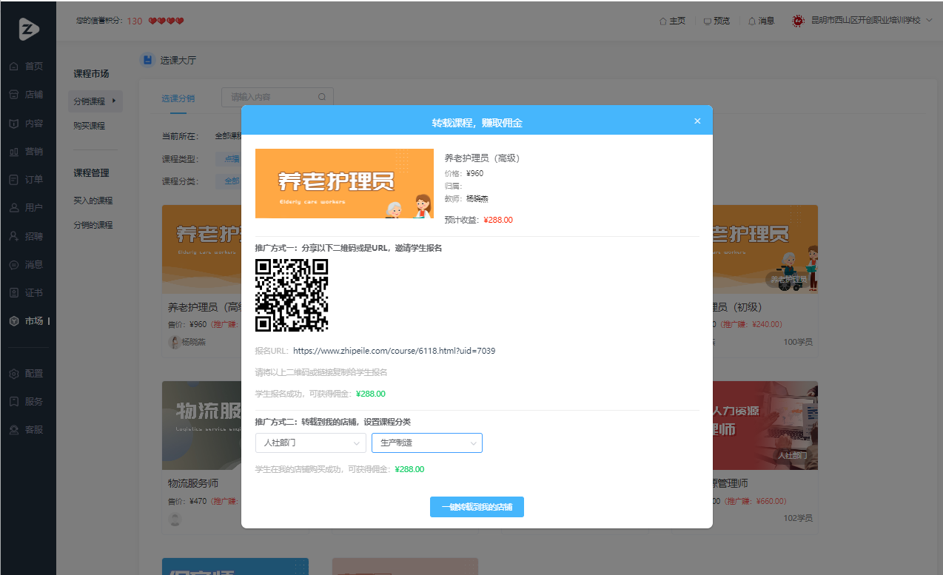This screenshot has height=575, width=943.
Task: Click the 杨晓燕 teacher avatar
Action: tap(175, 342)
